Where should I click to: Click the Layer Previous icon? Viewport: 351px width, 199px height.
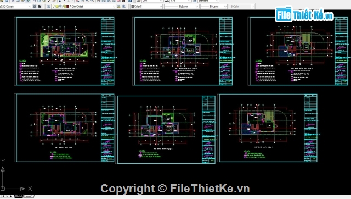(124, 7)
